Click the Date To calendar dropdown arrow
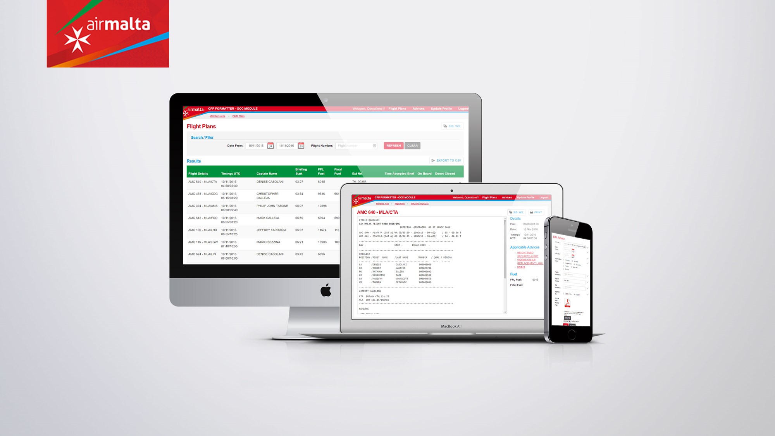 point(300,145)
